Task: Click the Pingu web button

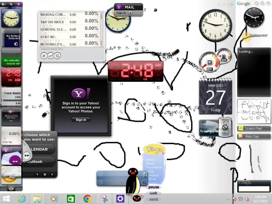Action: [153, 193]
